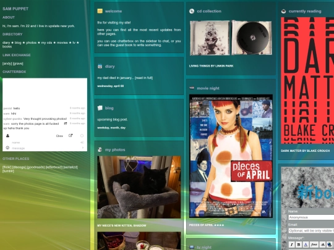Focus the chatterbox name field
334x250 pixels.
(x=46, y=143)
